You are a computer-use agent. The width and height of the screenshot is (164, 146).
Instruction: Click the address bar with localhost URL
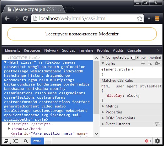(x=87, y=18)
